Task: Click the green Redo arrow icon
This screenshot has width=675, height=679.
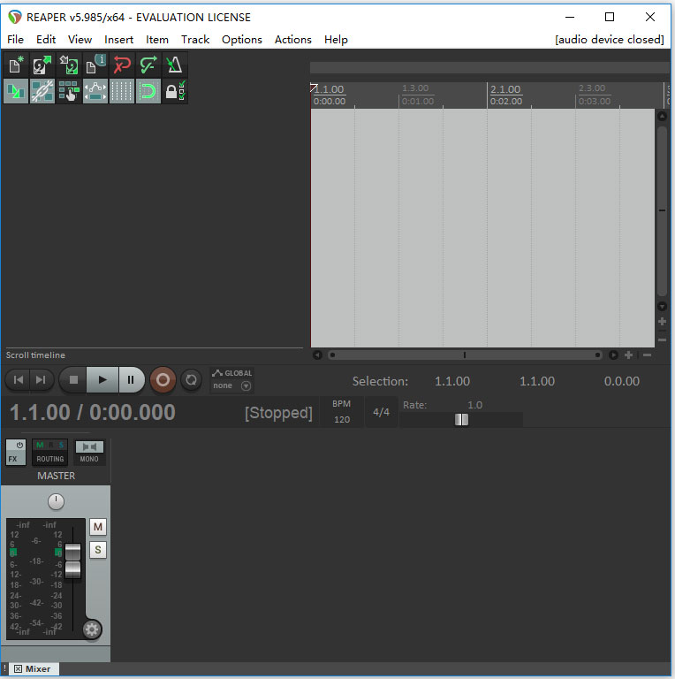Action: point(148,65)
